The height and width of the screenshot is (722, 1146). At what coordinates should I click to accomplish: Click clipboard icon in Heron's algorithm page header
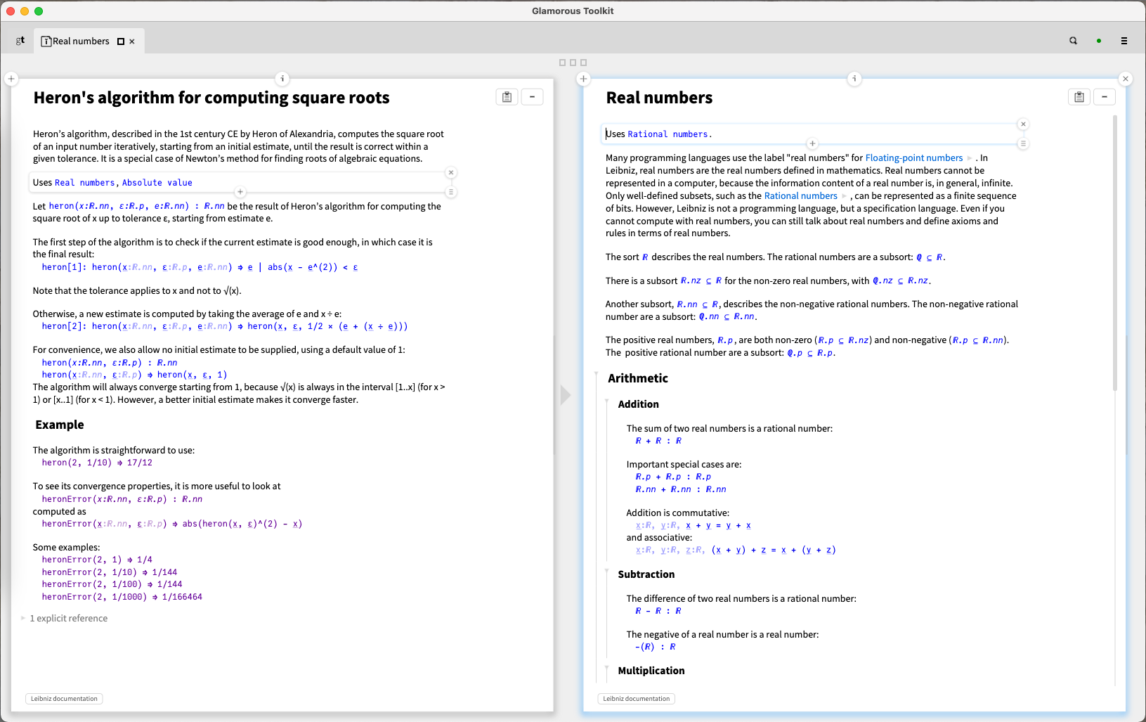point(507,97)
